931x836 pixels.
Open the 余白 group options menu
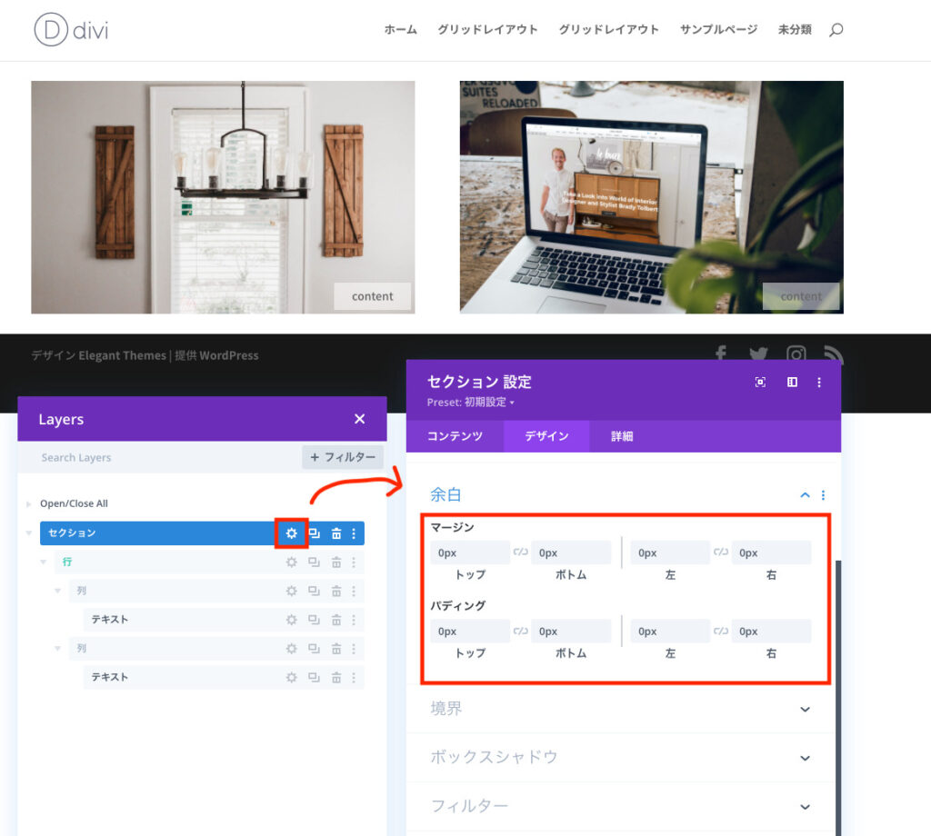coord(824,495)
